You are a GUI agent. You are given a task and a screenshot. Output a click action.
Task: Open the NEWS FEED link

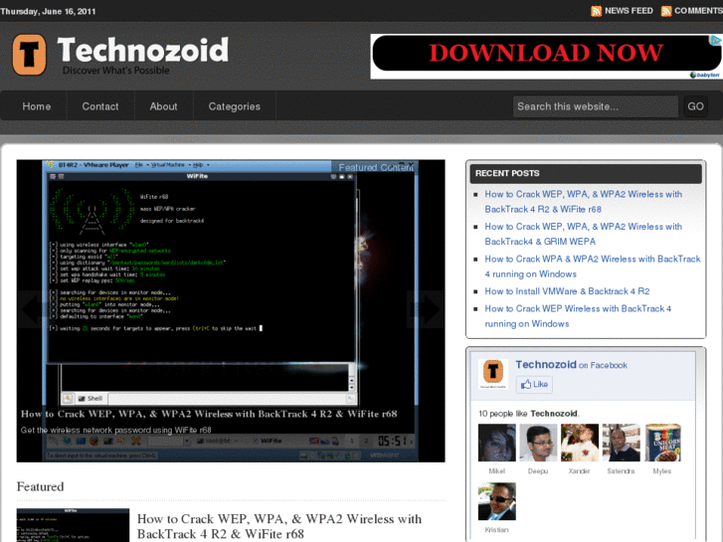click(629, 11)
